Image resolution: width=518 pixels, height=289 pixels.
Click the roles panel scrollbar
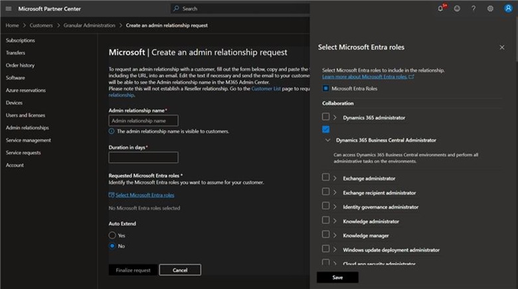pyautogui.click(x=517, y=39)
